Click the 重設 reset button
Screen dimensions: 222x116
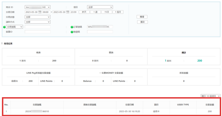[x=142, y=22]
